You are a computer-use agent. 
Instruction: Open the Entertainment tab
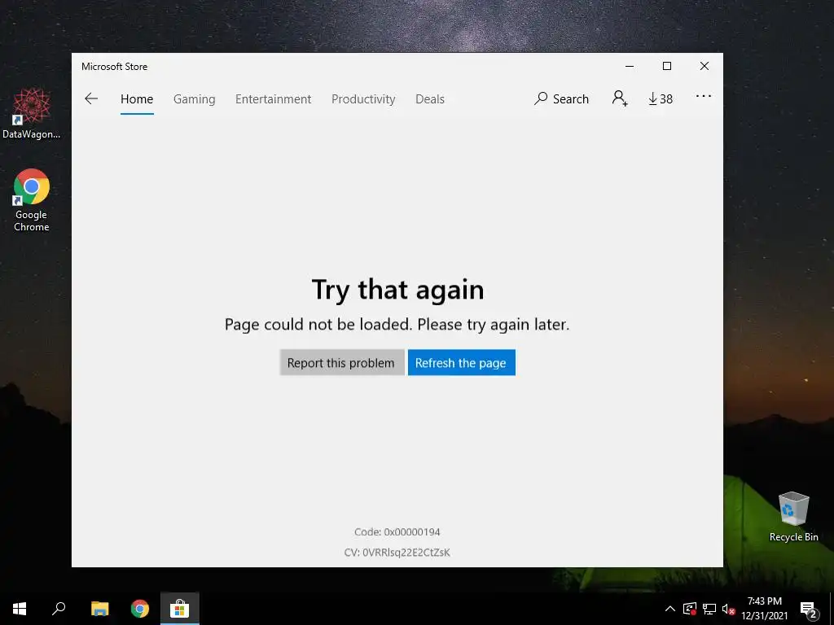[274, 98]
